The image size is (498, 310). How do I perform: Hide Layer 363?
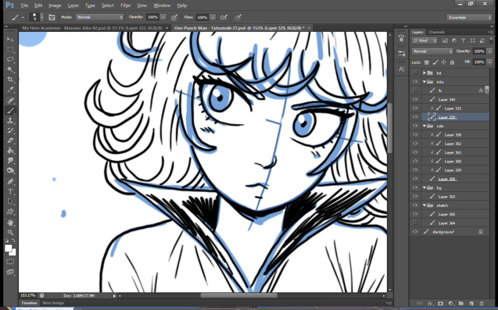(415, 196)
